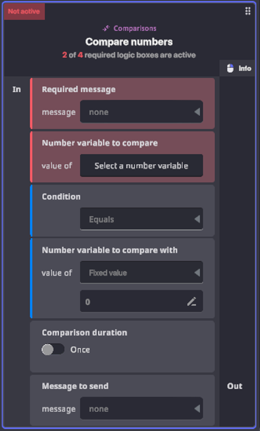Click the pencil edit icon in value field
The height and width of the screenshot is (431, 260).
point(192,302)
